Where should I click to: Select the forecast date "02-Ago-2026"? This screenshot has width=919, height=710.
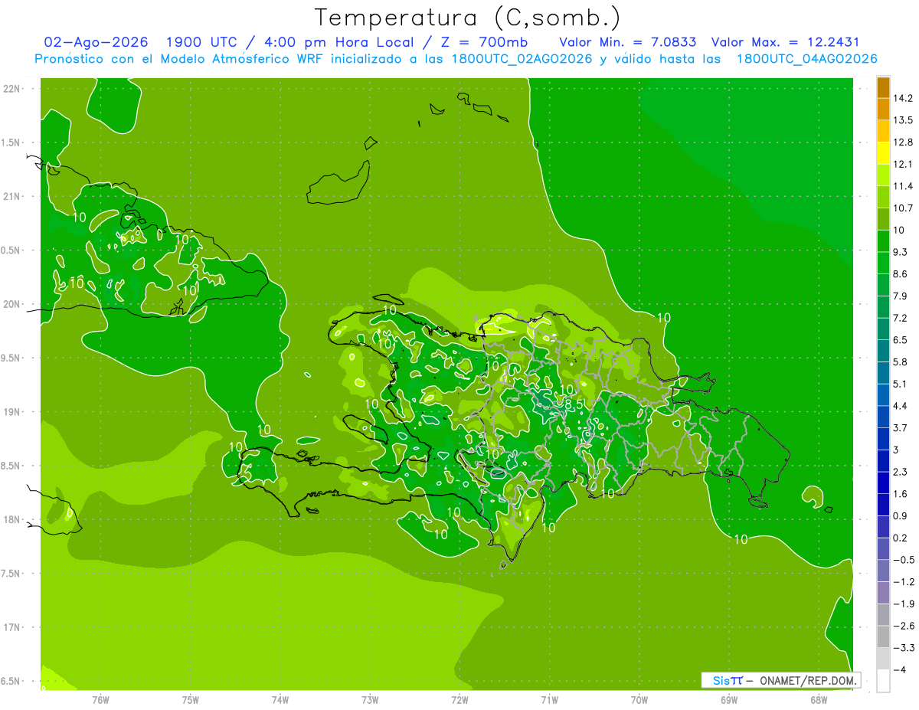pos(96,42)
